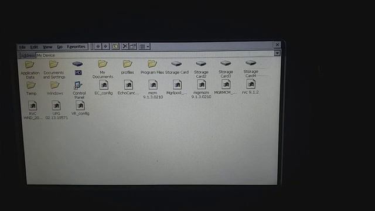The width and height of the screenshot is (375, 211).
Task: Open the Edit menu
Action: [34, 47]
